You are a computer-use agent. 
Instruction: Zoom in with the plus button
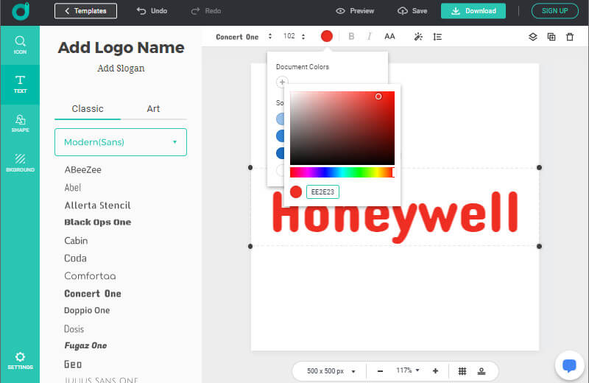pyautogui.click(x=435, y=371)
